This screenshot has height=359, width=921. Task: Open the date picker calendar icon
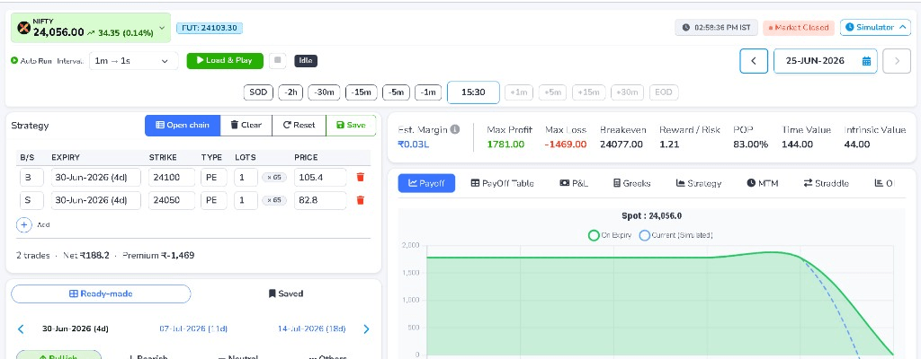coord(866,61)
